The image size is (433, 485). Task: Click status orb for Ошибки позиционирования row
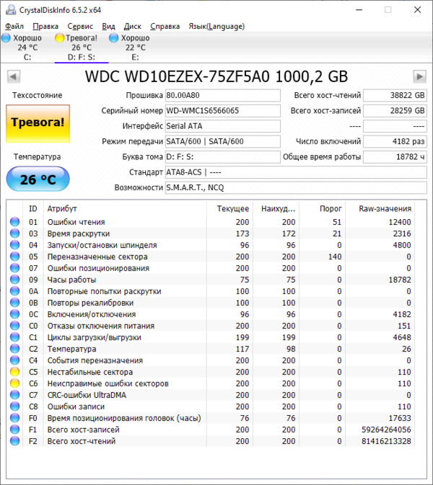14,268
